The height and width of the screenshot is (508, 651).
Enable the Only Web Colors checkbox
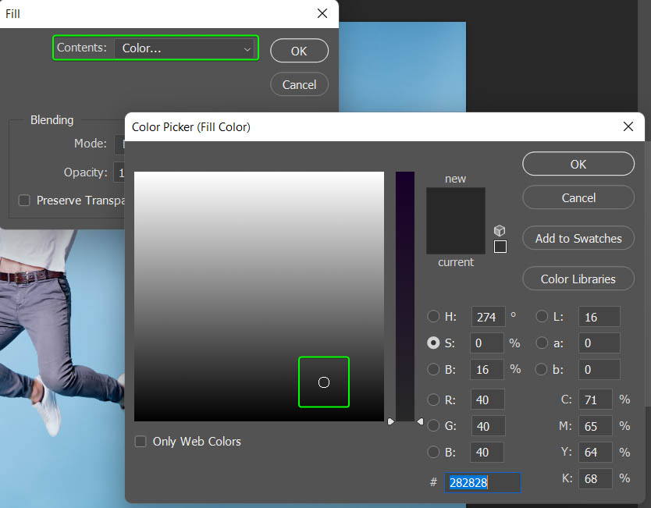click(141, 442)
